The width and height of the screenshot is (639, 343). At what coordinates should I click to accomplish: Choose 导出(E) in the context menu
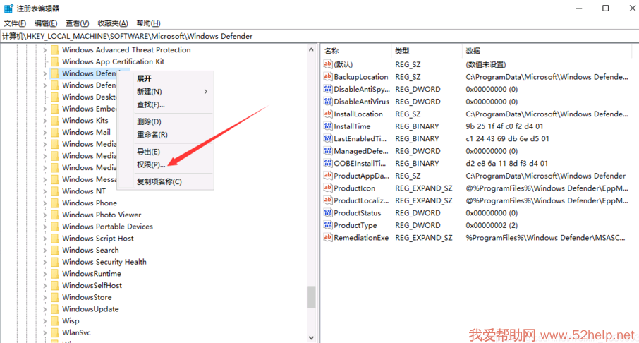pos(148,152)
